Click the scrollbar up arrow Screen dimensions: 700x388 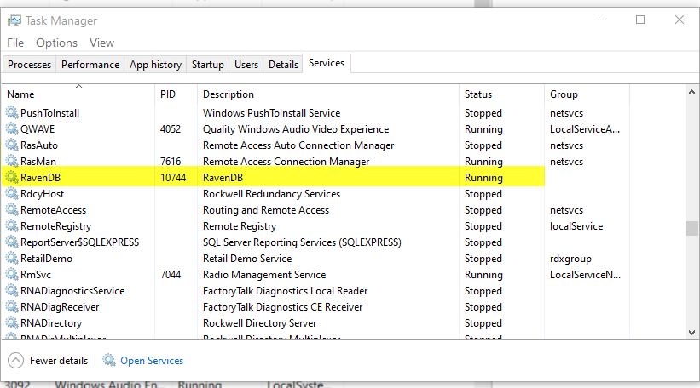click(691, 93)
